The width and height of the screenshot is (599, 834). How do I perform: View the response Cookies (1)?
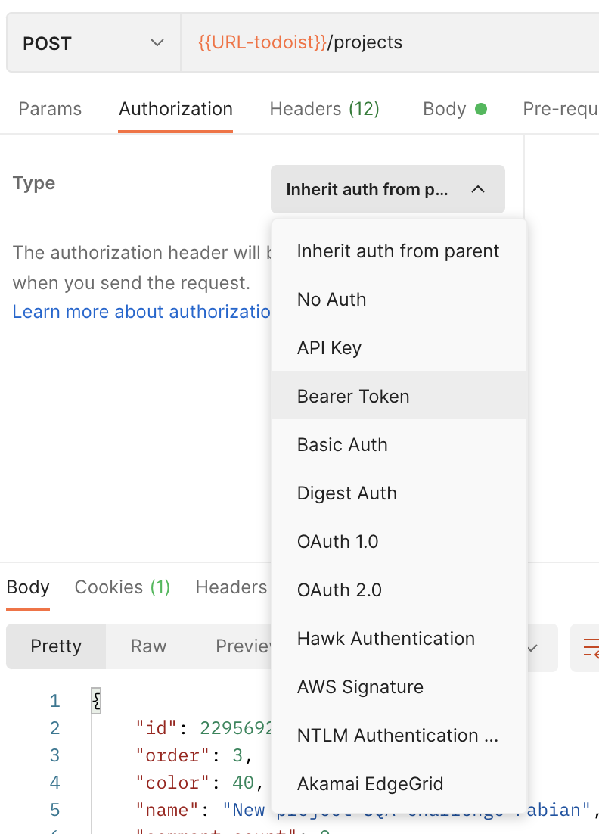coord(122,587)
